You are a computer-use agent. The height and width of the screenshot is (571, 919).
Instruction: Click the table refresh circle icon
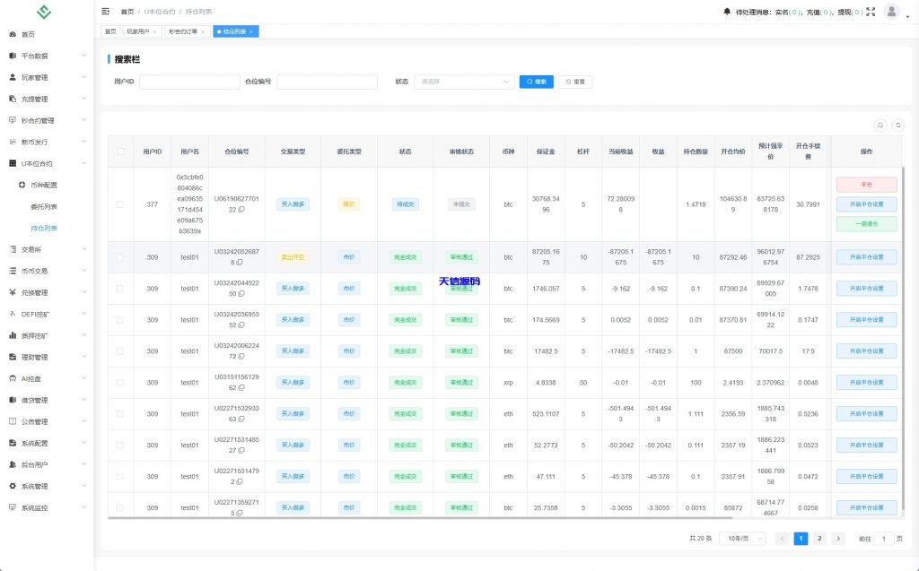pyautogui.click(x=897, y=125)
